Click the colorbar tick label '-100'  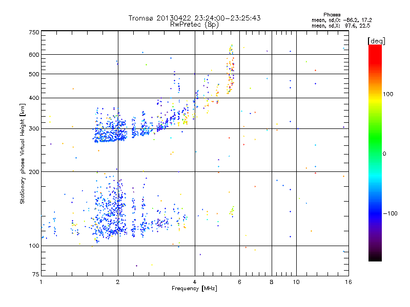[x=390, y=213]
